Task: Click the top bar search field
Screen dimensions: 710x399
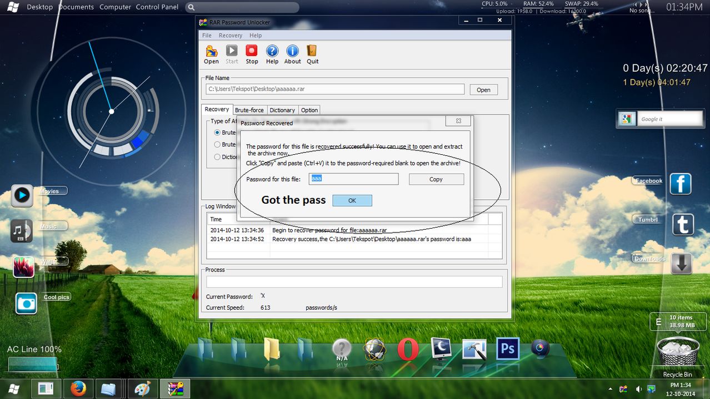Action: pyautogui.click(x=242, y=7)
